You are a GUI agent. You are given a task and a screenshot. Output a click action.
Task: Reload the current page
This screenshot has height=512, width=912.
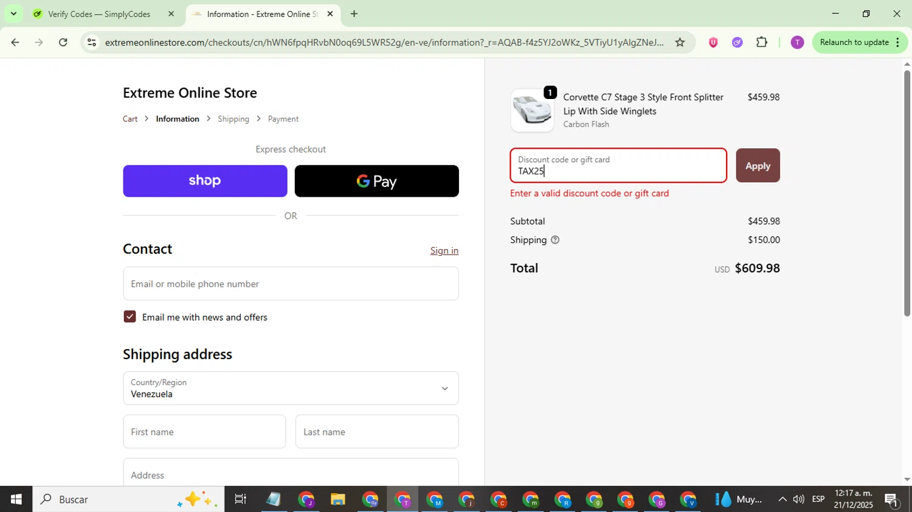point(63,42)
